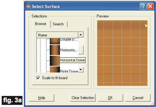Switch to the Search tab
The width and height of the screenshot is (156, 107).
pyautogui.click(x=59, y=24)
